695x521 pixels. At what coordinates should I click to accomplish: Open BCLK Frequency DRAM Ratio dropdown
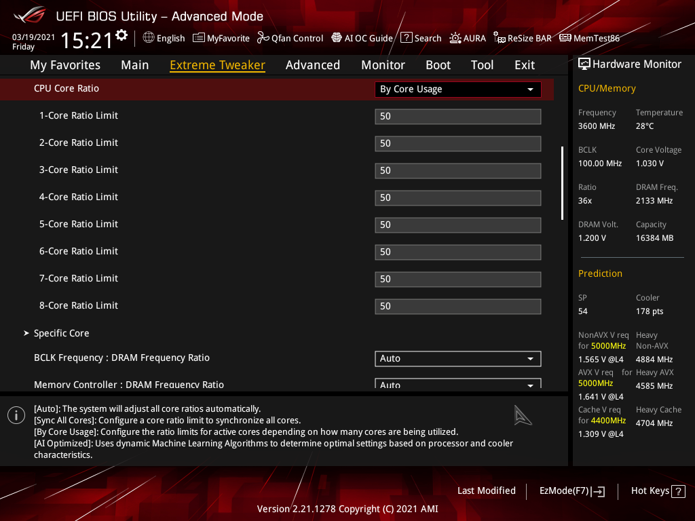click(458, 359)
